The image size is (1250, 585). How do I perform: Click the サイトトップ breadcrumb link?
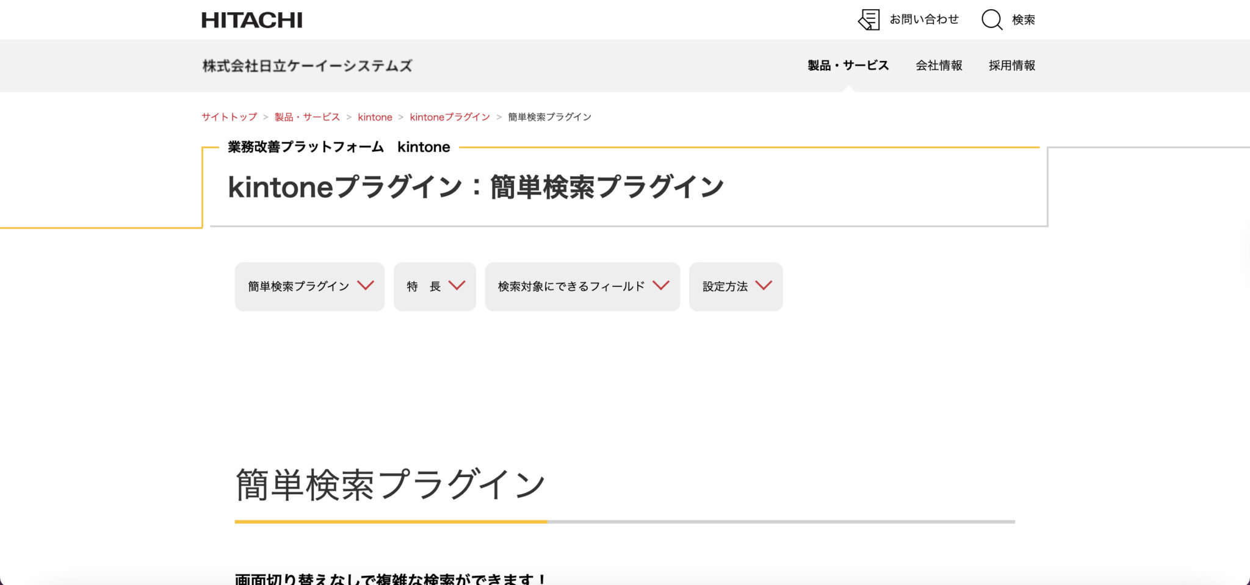[229, 117]
